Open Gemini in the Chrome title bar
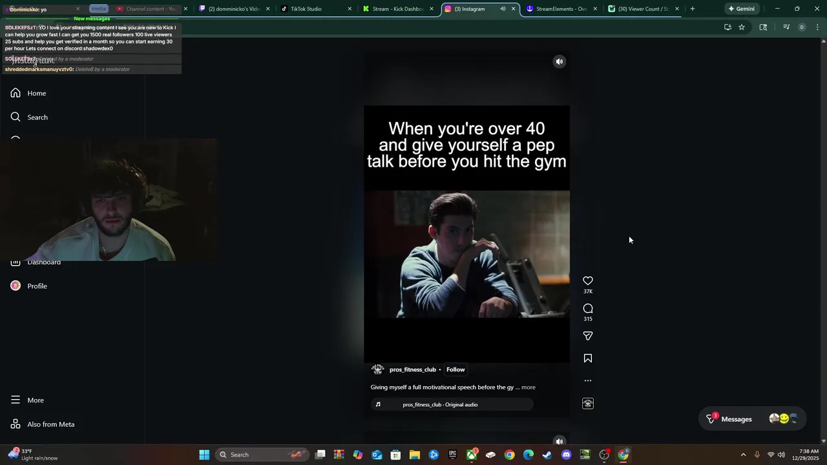The image size is (827, 465). coord(742,9)
